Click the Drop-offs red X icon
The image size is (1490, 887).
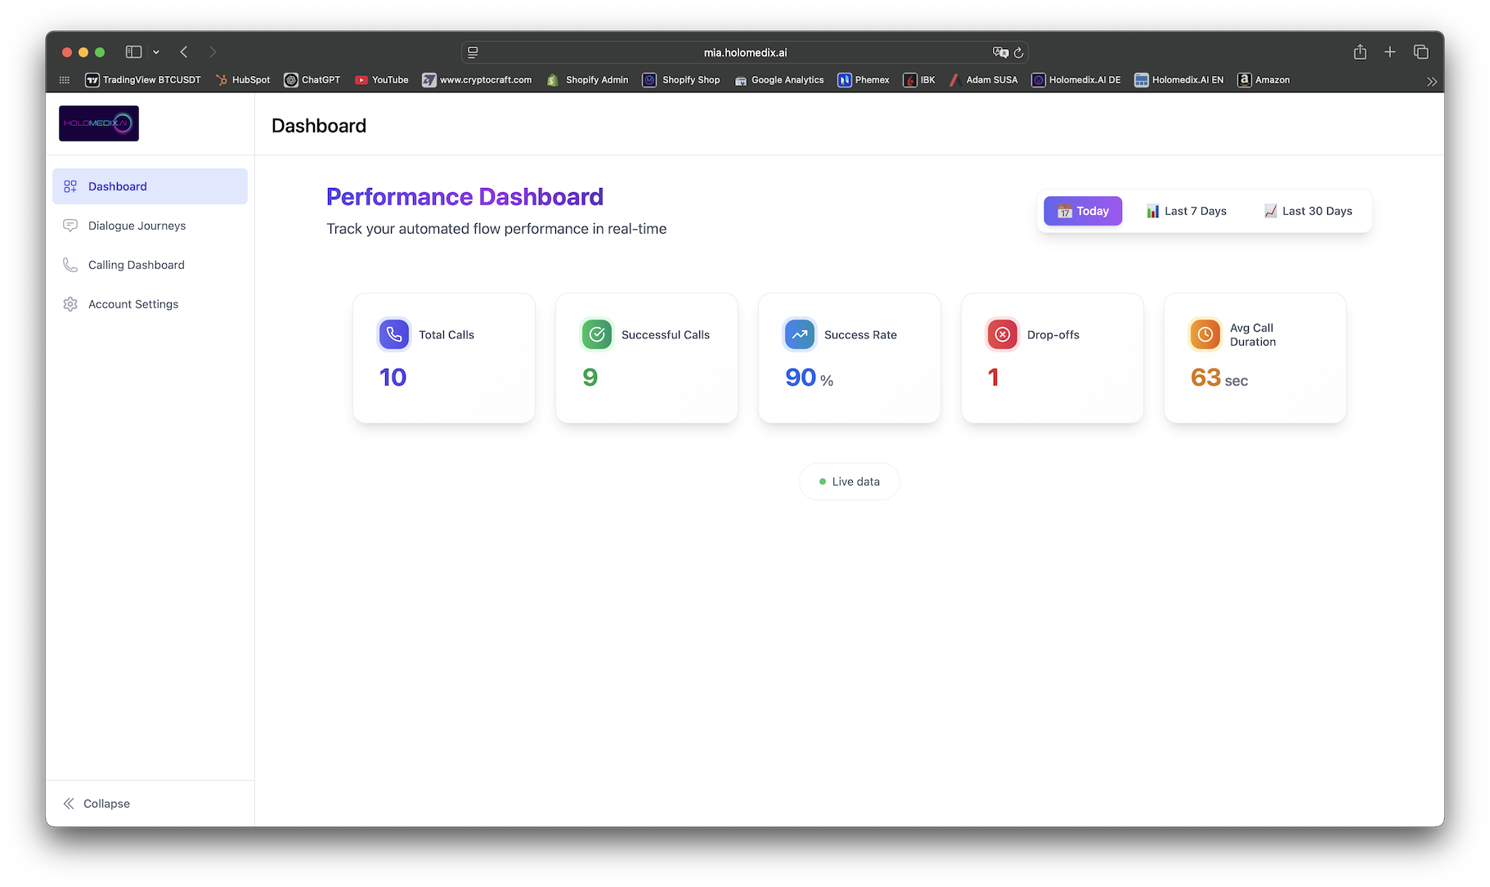(x=1003, y=334)
